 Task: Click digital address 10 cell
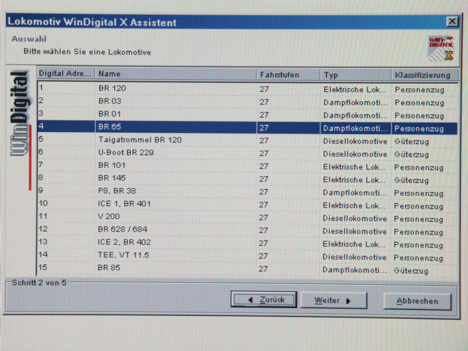43,203
